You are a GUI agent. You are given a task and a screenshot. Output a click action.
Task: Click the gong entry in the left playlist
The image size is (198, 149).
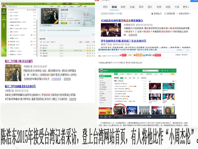[14, 16]
